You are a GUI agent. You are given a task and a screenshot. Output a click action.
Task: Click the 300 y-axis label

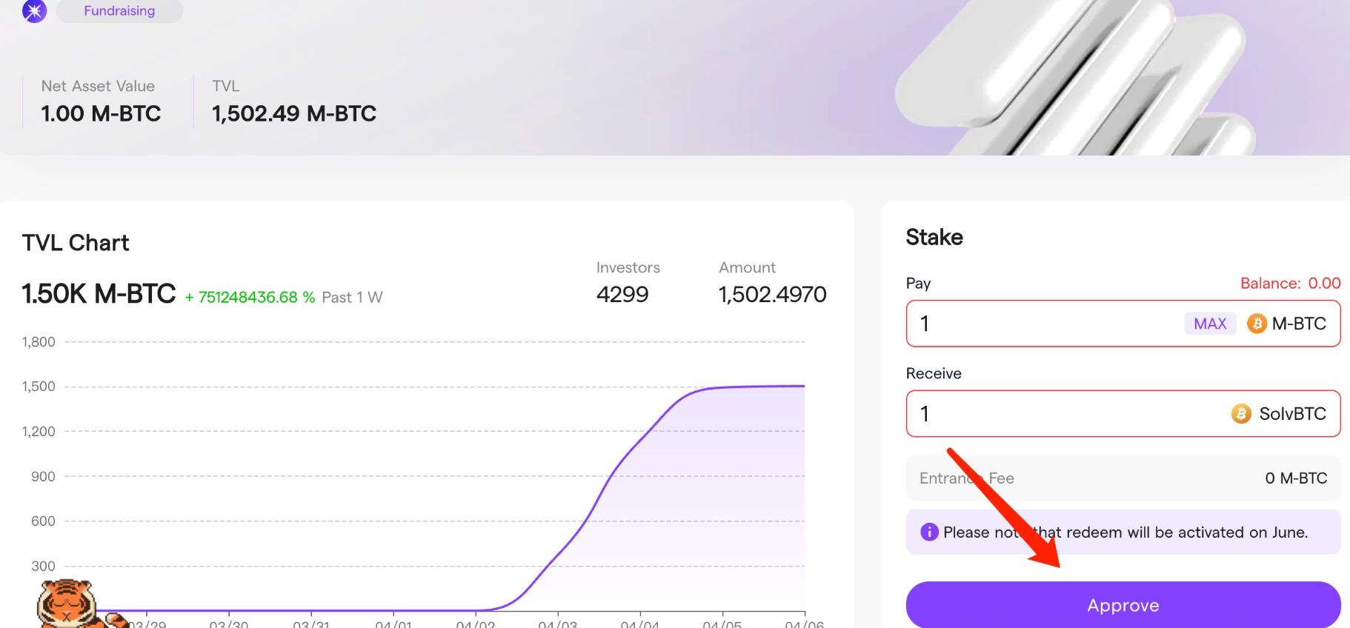coord(43,566)
